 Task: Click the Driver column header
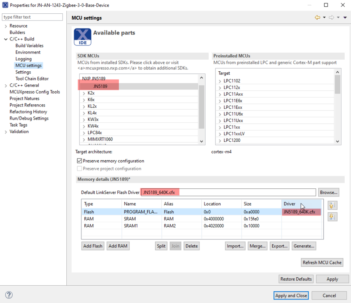click(301, 204)
